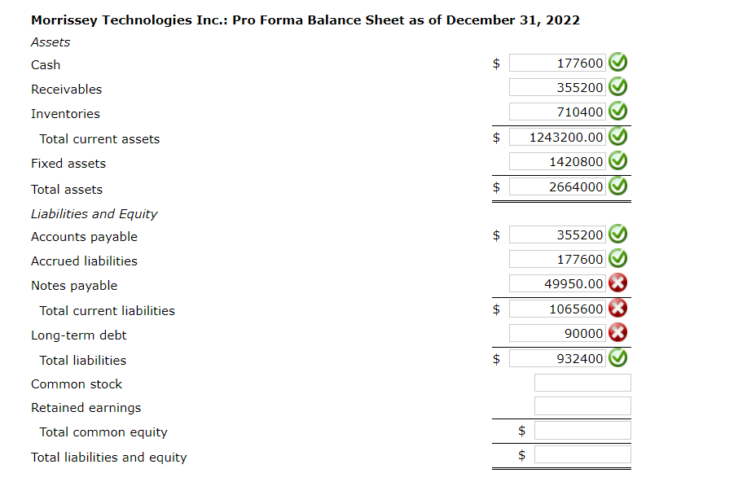
Task: Select the empty Total common equity field
Action: tap(582, 430)
